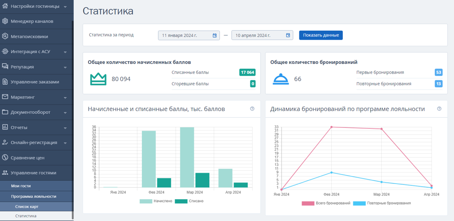This screenshot has height=221, width=454.
Task: Expand the Интеграция с АСУ menu arrow
Action: point(65,52)
